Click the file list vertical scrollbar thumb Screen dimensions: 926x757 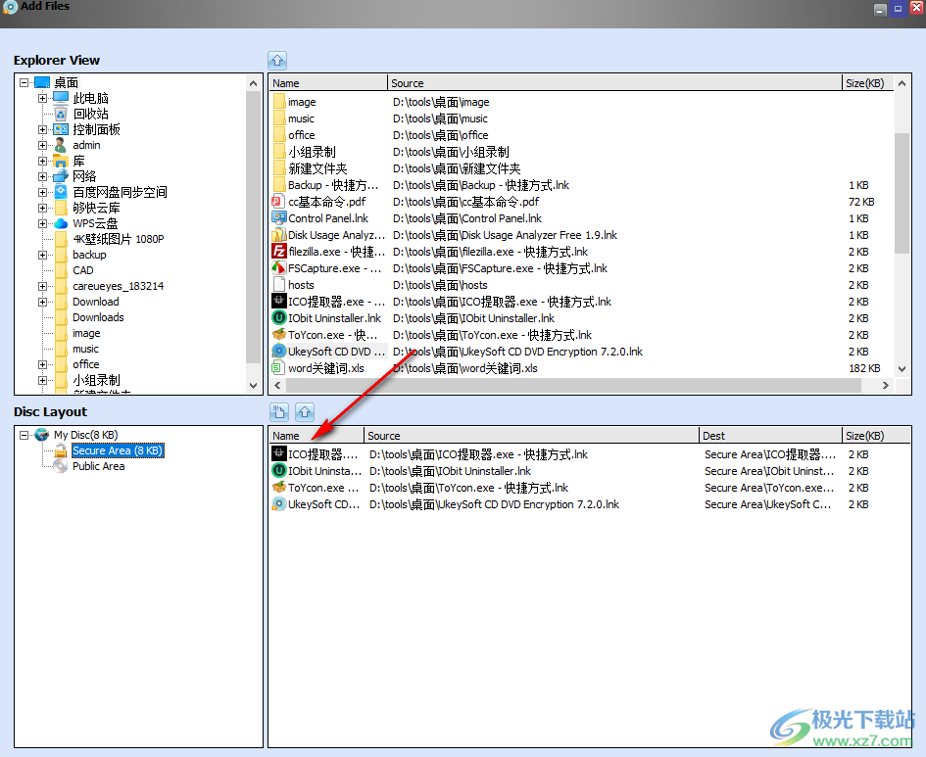[x=902, y=193]
